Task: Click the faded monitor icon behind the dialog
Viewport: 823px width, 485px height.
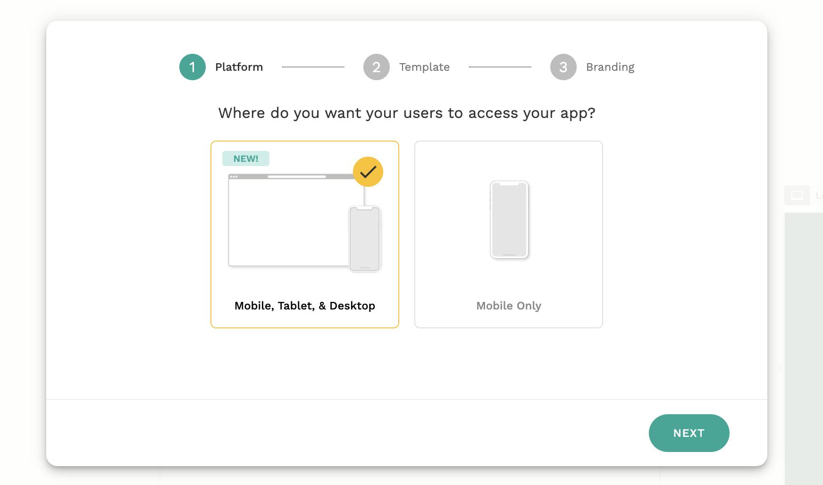Action: pyautogui.click(x=797, y=195)
